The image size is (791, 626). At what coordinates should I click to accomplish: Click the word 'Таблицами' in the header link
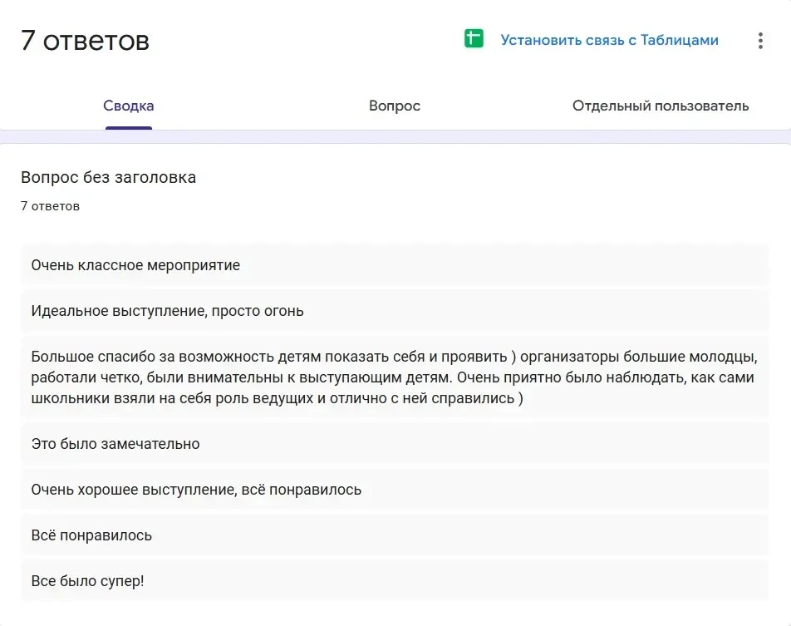(680, 41)
